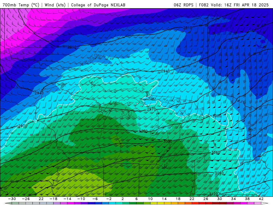This screenshot has height=205, width=273.
Task: Click the 42 value on the temperature scale
Action: click(x=261, y=199)
